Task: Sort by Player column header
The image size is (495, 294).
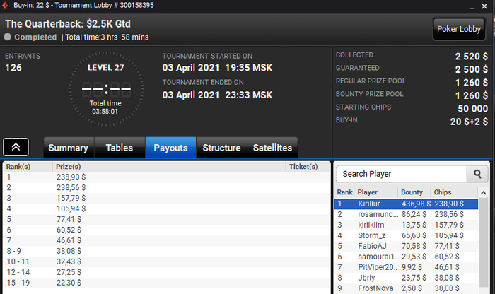Action: [x=376, y=192]
